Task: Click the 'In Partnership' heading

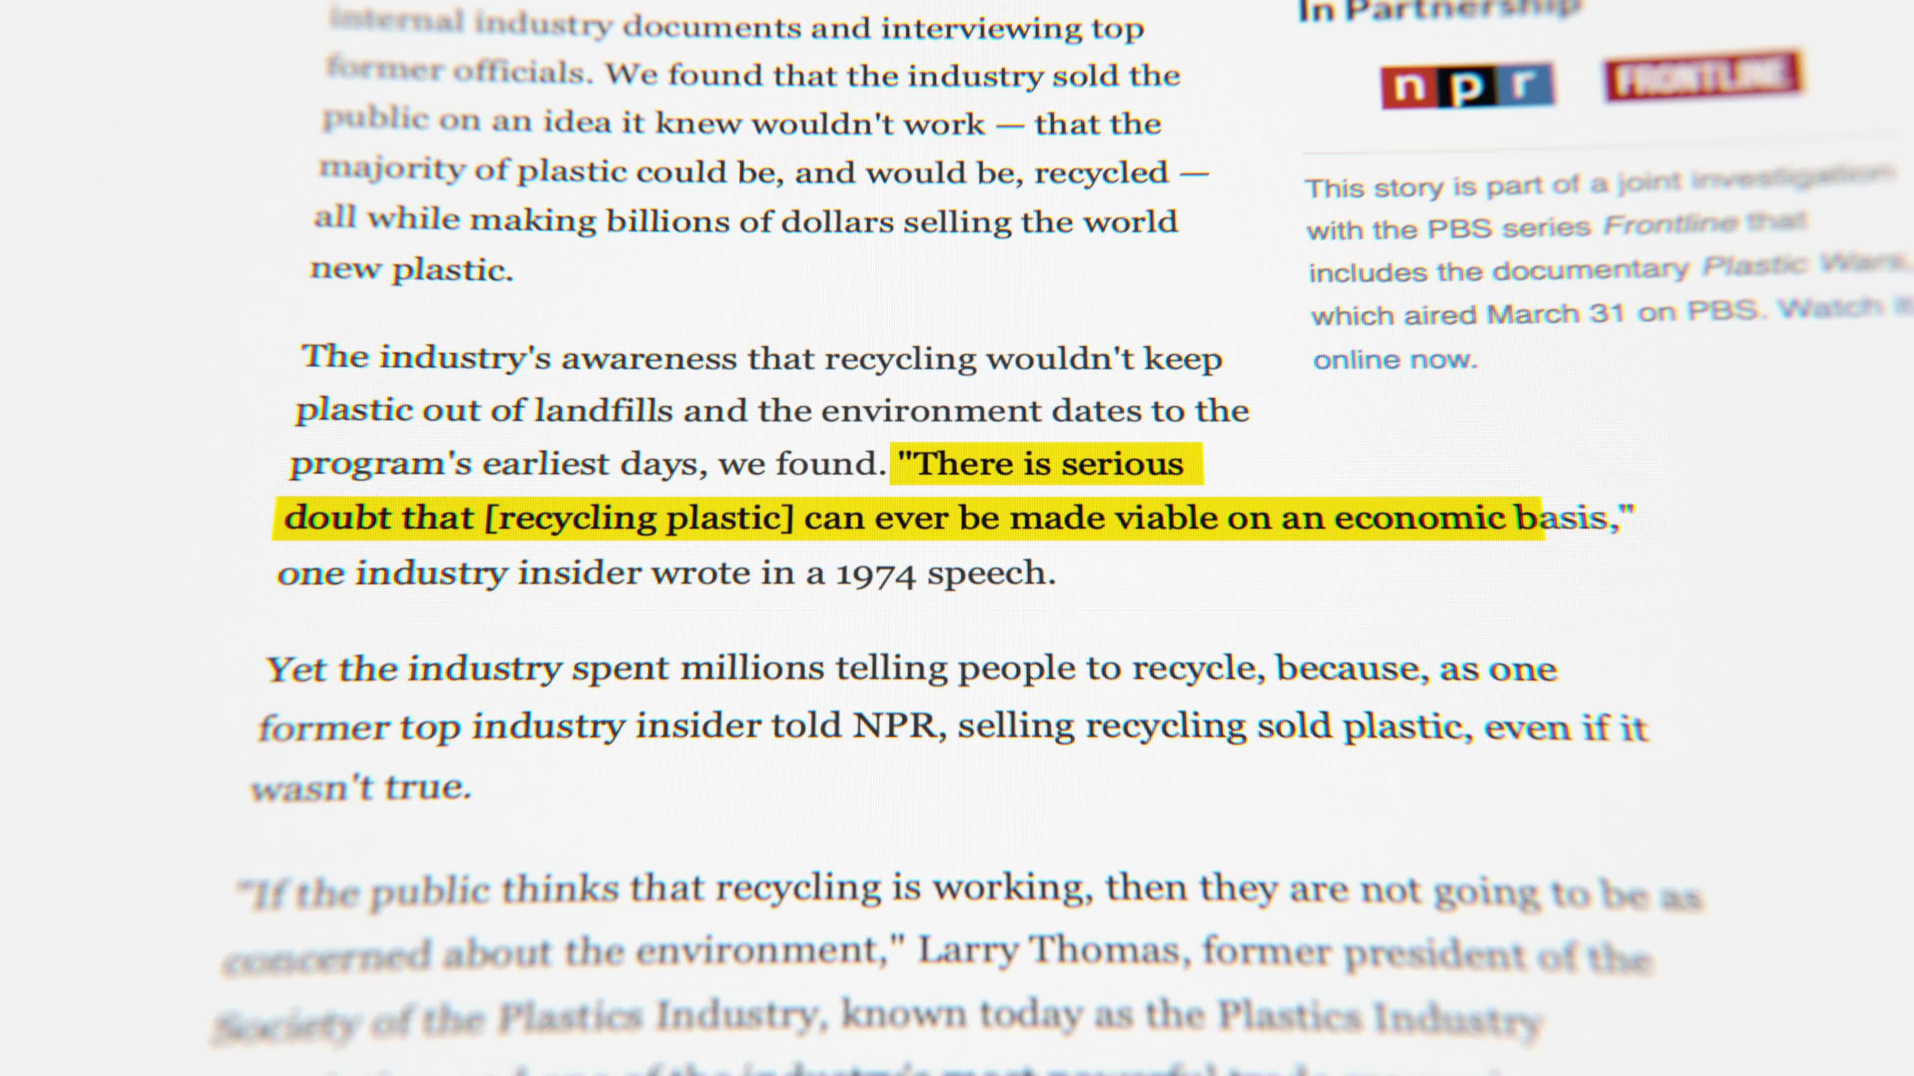Action: tap(1440, 10)
